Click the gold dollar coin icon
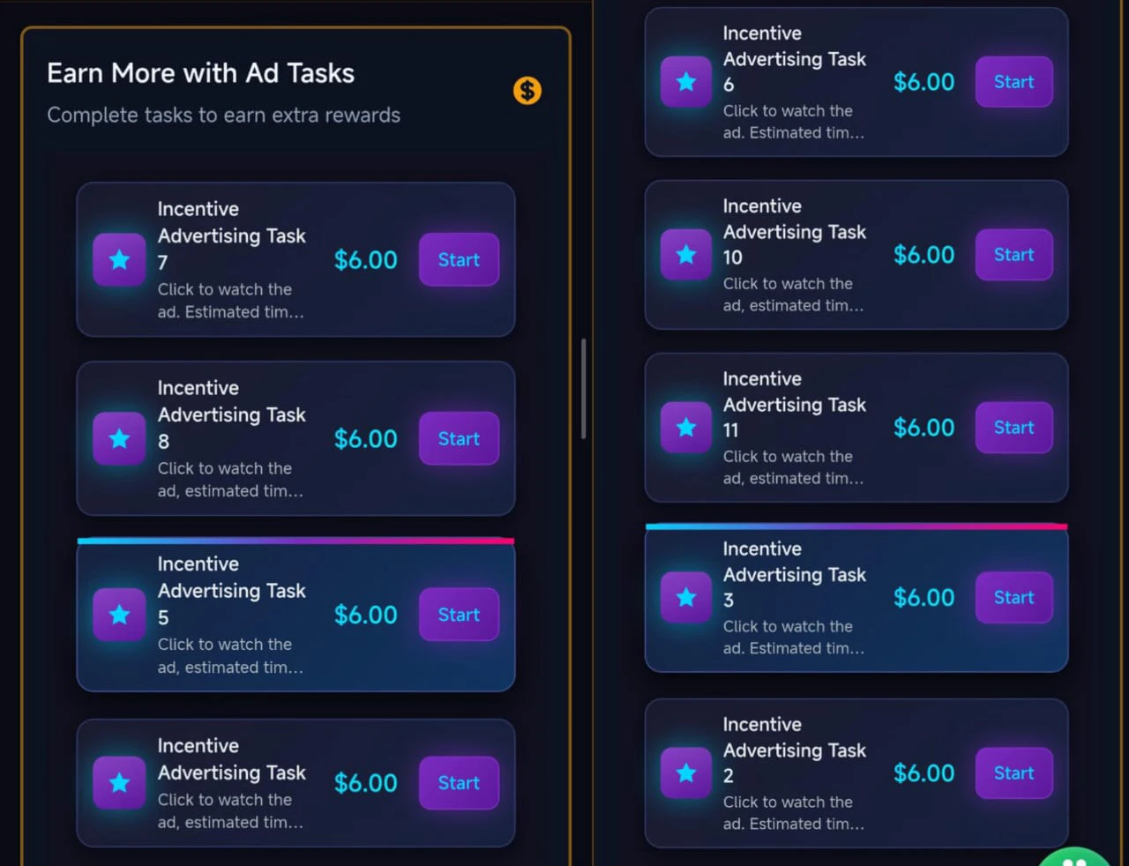The image size is (1129, 866). (x=527, y=90)
